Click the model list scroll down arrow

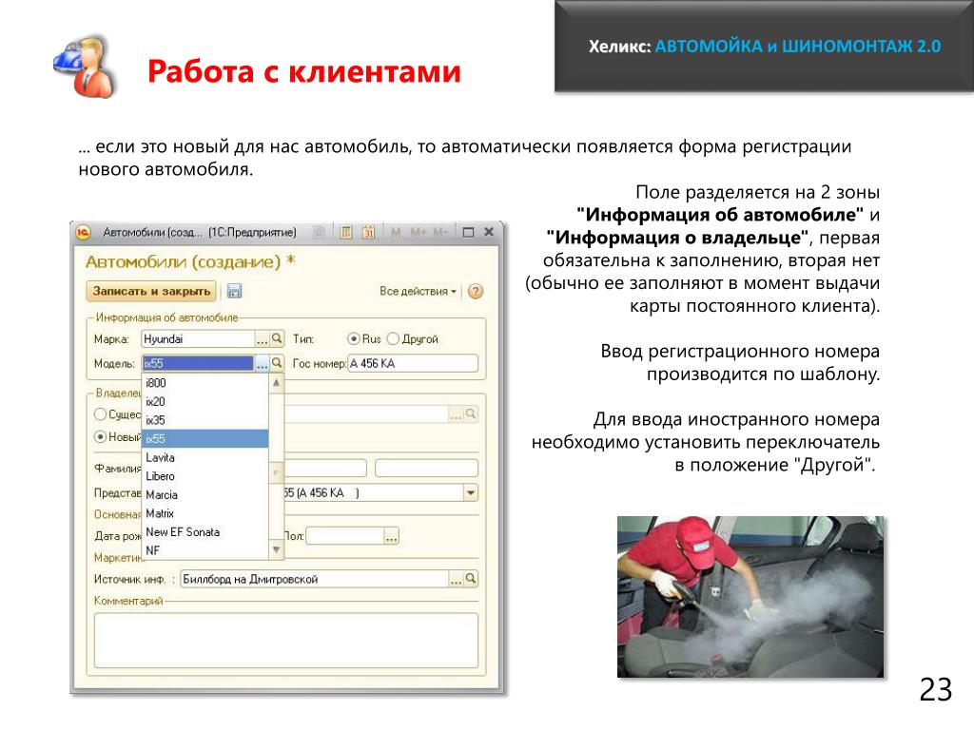tap(277, 550)
